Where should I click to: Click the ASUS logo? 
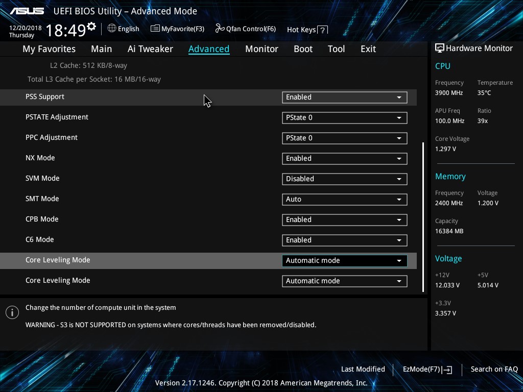tap(27, 11)
